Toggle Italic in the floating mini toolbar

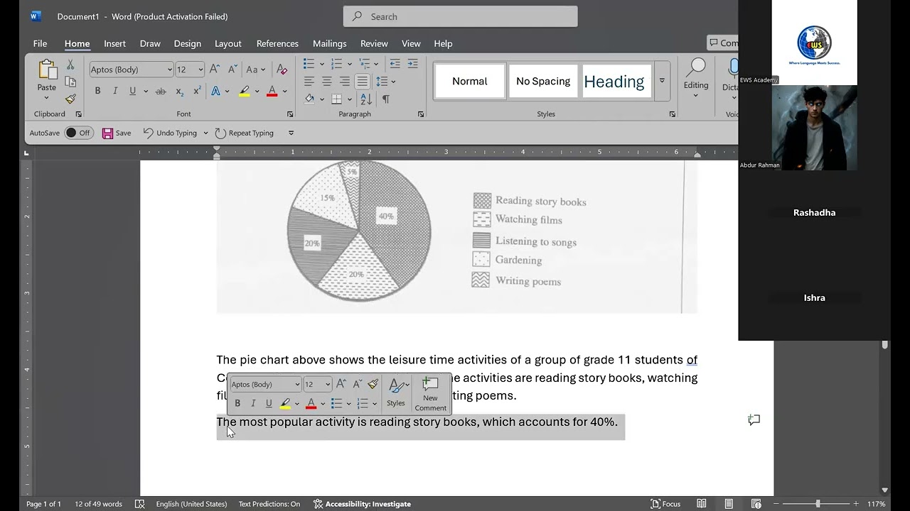click(253, 403)
